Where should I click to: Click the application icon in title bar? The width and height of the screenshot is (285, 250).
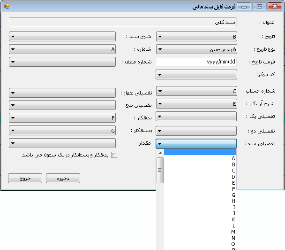pos(7,6)
